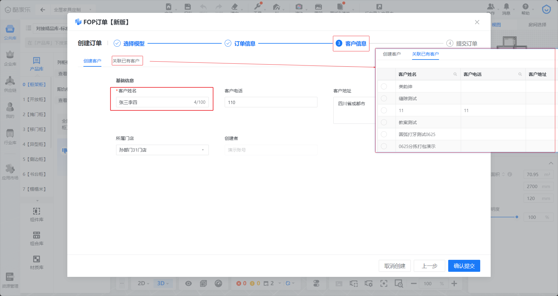Open the 2D view mode dropdown
558x296 pixels.
[143, 283]
